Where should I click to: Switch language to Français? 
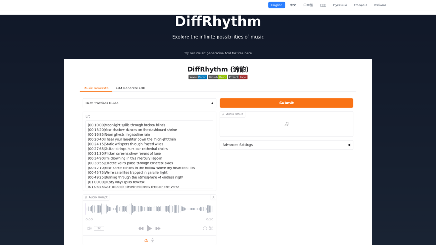point(360,5)
